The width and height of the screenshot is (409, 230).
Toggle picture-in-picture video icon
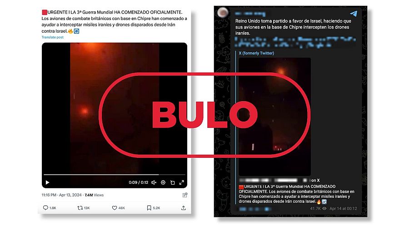(x=172, y=182)
